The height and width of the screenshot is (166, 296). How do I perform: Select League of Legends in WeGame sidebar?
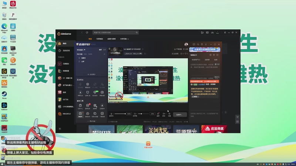tap(66, 71)
